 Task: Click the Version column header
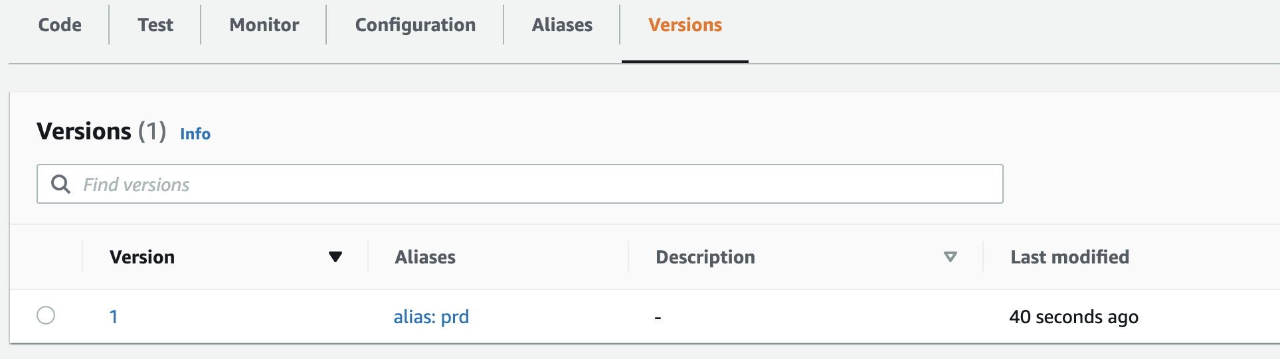tap(142, 257)
